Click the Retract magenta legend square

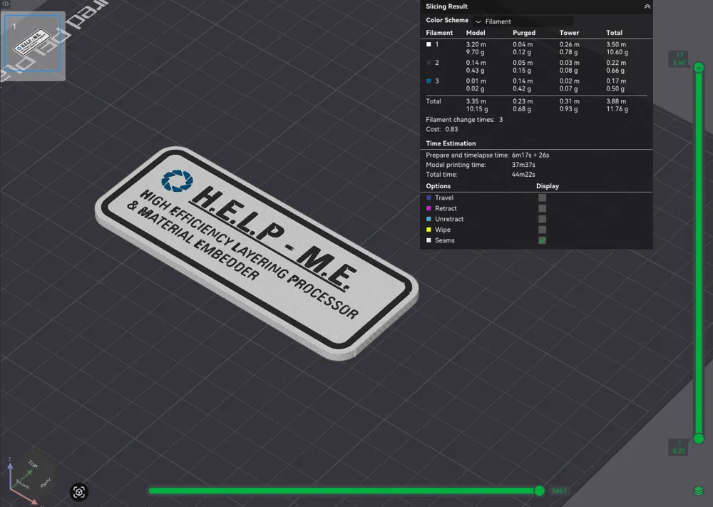click(429, 208)
